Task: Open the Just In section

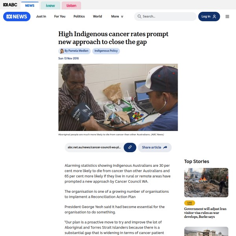Action: pyautogui.click(x=41, y=17)
